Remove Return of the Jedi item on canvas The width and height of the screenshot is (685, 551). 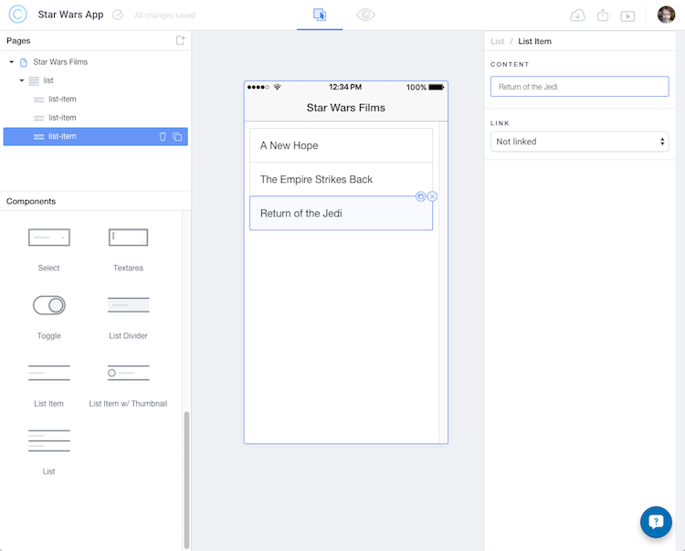click(x=432, y=196)
